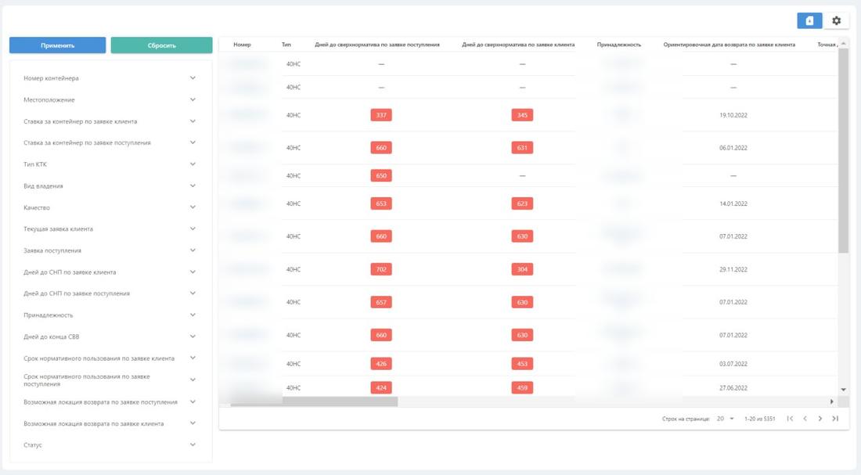Expand the Заявка поступления filter
This screenshot has width=861, height=475.
click(110, 250)
